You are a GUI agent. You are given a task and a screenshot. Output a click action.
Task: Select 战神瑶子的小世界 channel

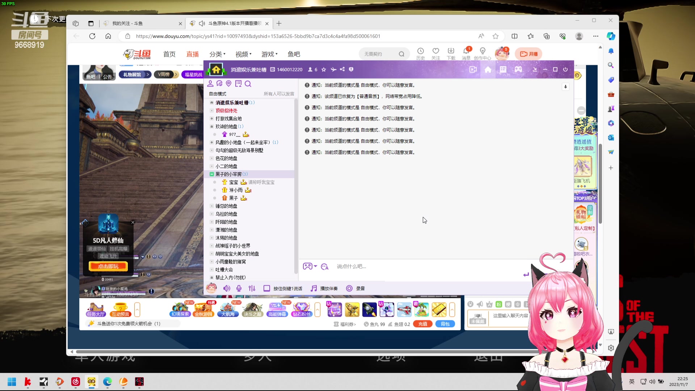(233, 246)
